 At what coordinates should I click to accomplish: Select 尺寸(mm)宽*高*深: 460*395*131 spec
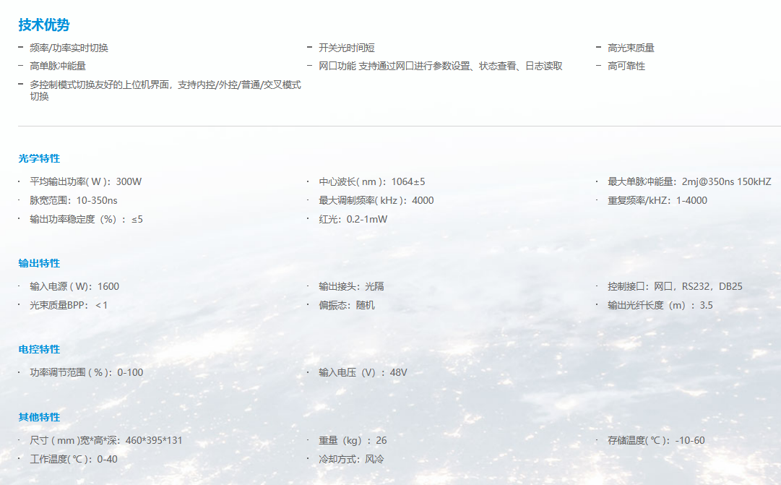106,441
